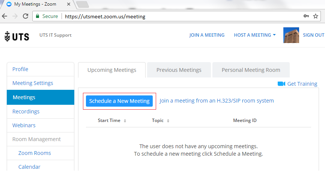Image resolution: width=325 pixels, height=174 pixels.
Task: Click Schedule a New Meeting button
Action: [119, 101]
